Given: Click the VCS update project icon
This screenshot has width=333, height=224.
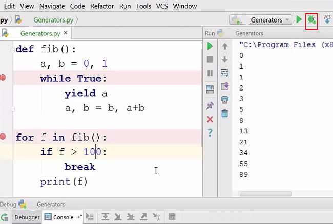Looking at the screenshot, I should [x=327, y=19].
